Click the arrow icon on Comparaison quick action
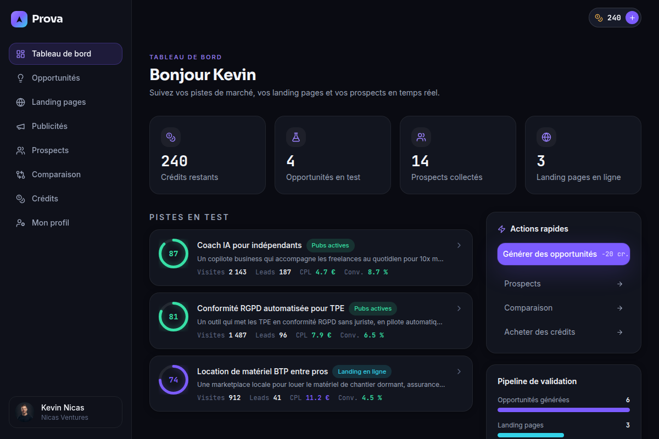 coord(620,308)
